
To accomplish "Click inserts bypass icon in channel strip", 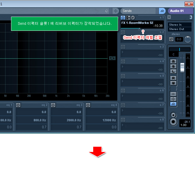I will click(173, 94).
